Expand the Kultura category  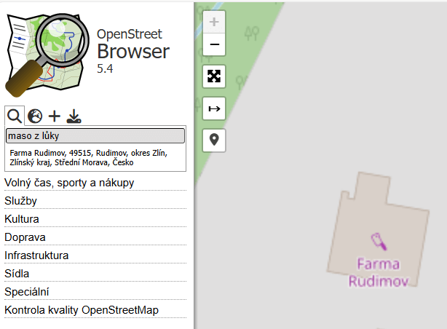pos(22,219)
